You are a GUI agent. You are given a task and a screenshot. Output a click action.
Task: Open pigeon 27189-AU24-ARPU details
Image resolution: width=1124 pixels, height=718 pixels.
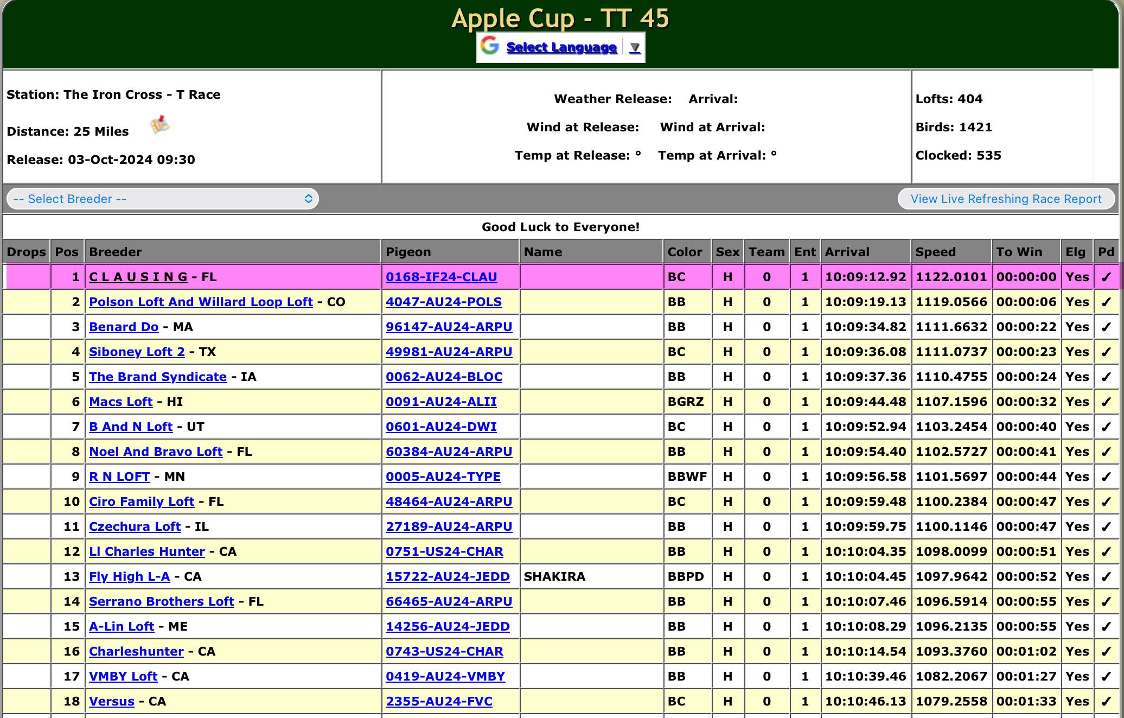click(x=449, y=526)
